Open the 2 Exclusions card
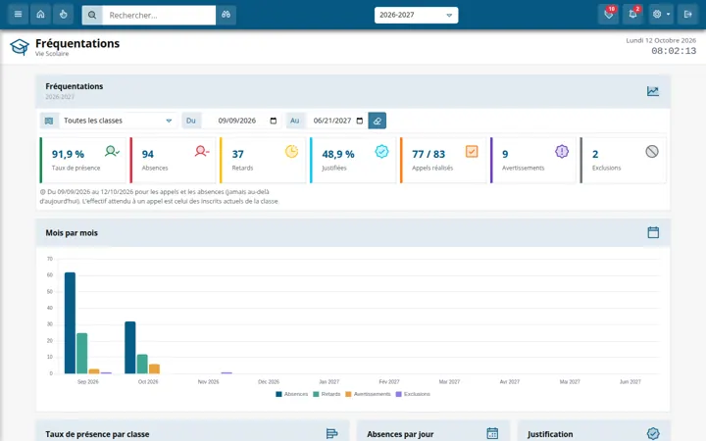 pos(624,160)
